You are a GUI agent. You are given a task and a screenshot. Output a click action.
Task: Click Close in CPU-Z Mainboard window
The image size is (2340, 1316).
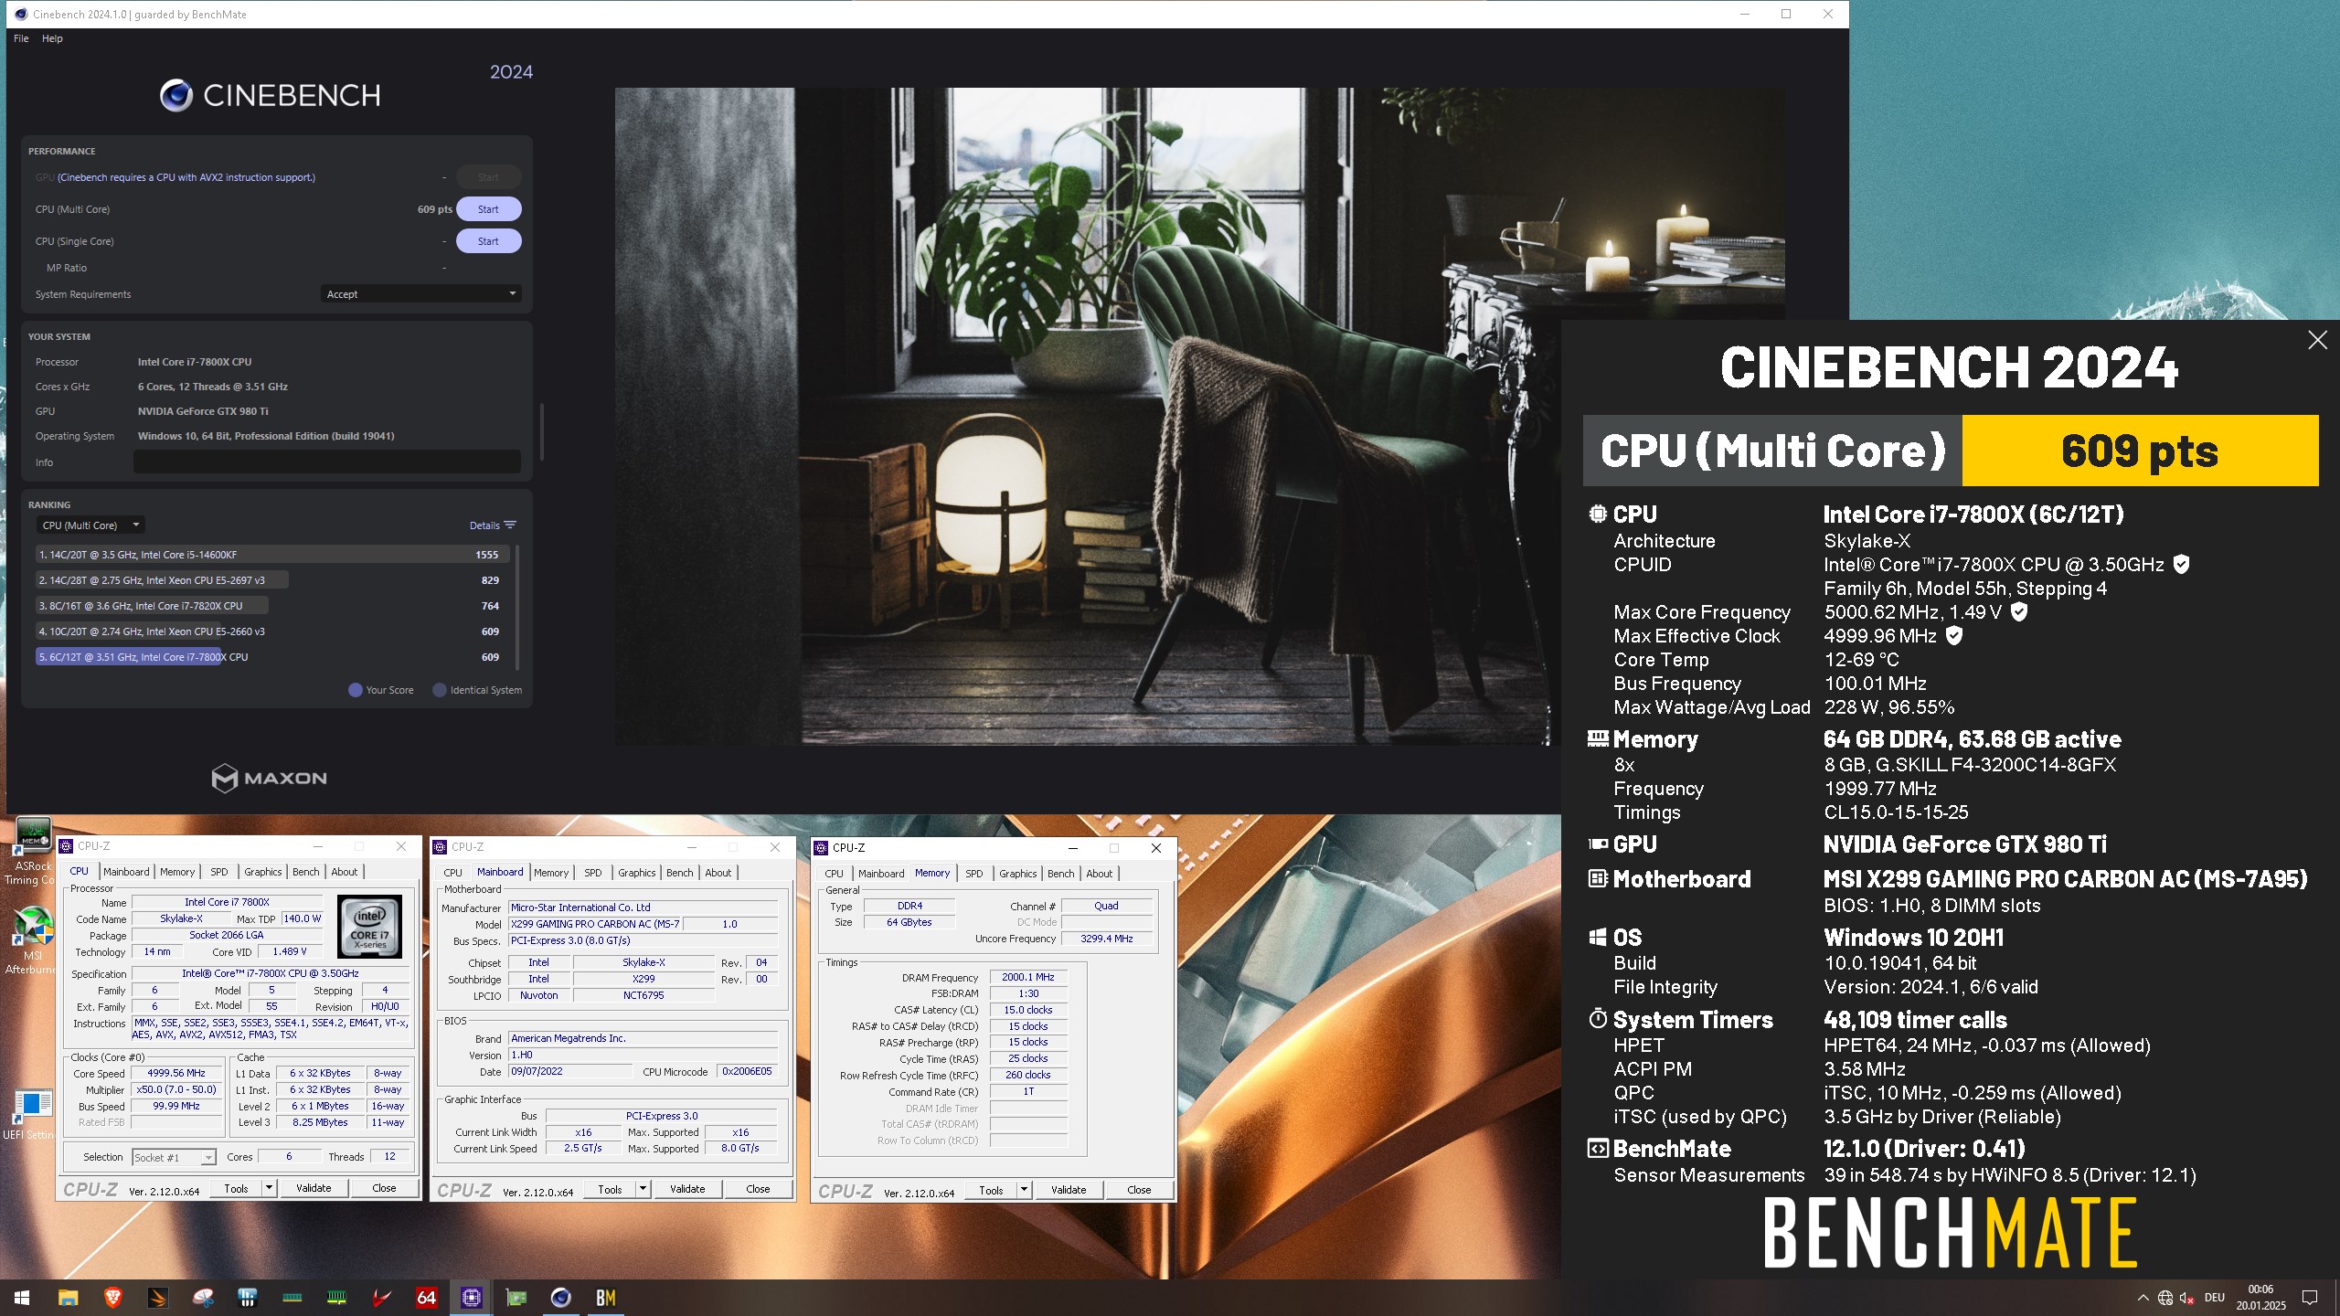tap(759, 1189)
